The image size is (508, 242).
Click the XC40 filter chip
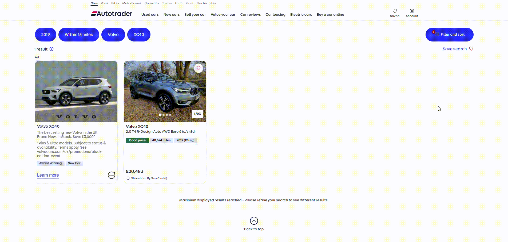pos(139,35)
